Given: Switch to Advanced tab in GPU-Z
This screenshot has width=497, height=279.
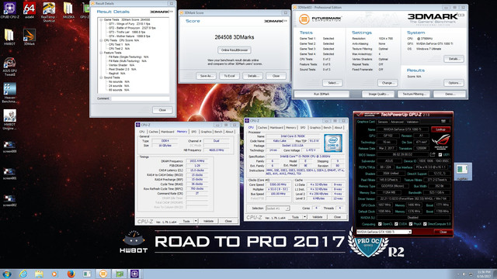Looking at the screenshot, I should [397, 122].
